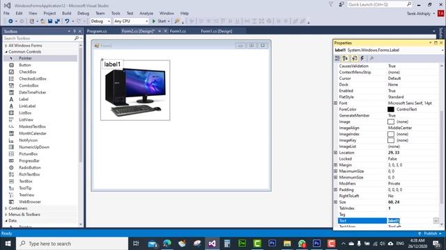Select the NumericUpDown control
446x250 pixels.
click(x=40, y=147)
